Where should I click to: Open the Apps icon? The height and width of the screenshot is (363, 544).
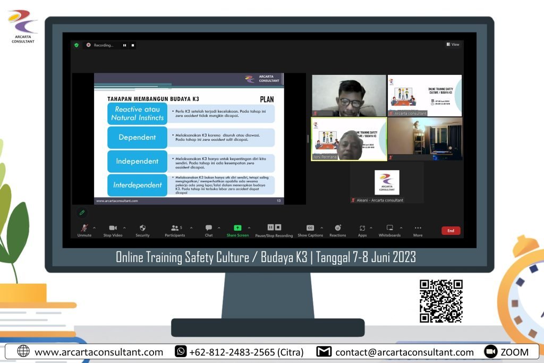click(362, 229)
